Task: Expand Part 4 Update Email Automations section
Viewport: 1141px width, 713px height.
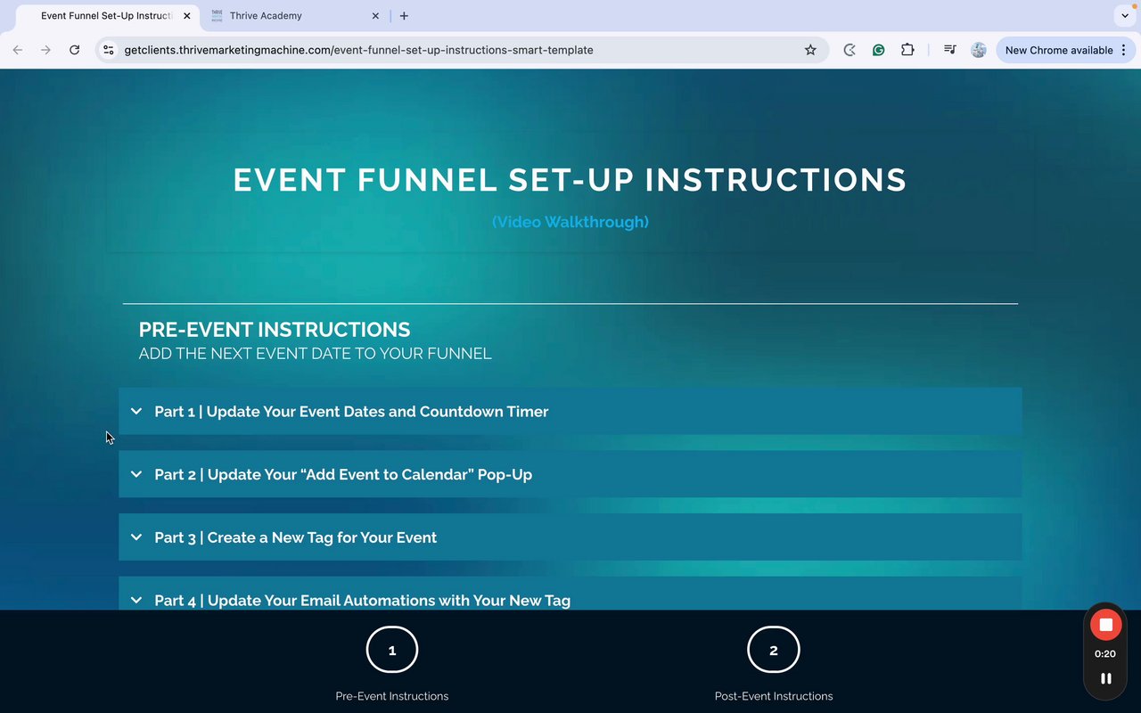Action: [x=570, y=594]
